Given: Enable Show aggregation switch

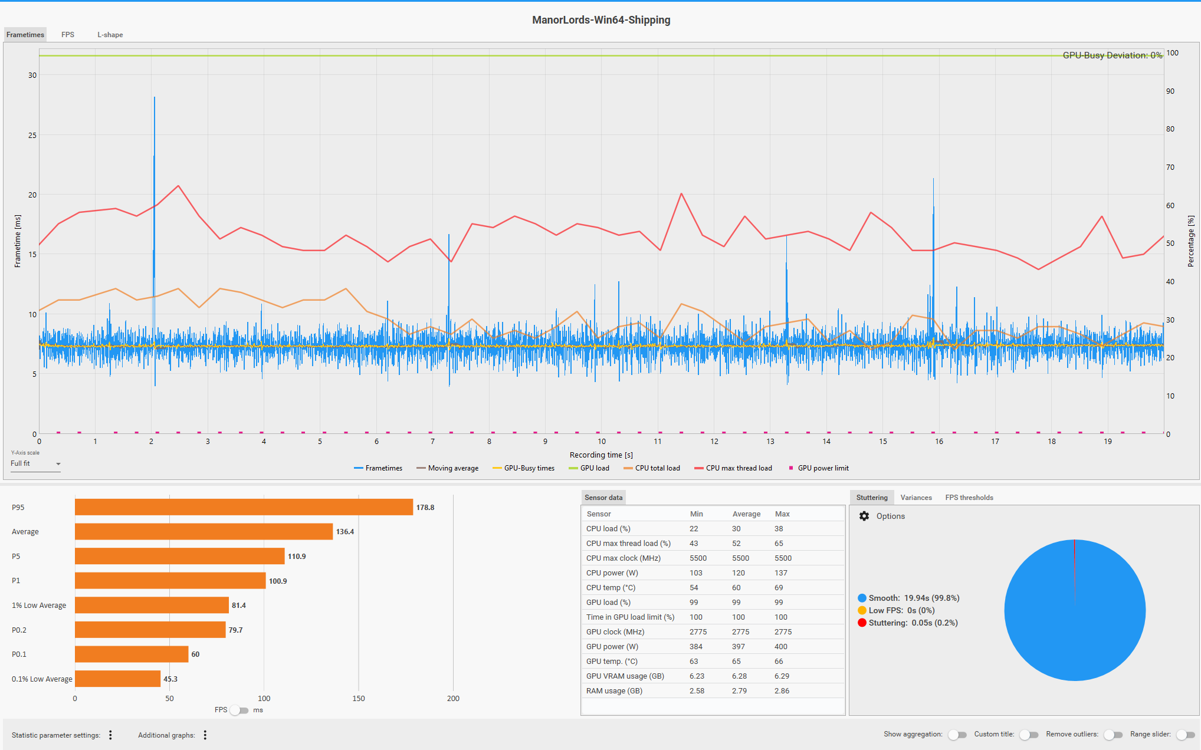Looking at the screenshot, I should (x=957, y=735).
